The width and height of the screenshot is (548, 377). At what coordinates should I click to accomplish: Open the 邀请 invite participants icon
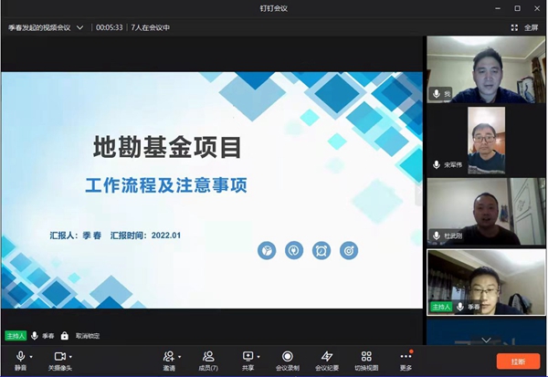(169, 357)
